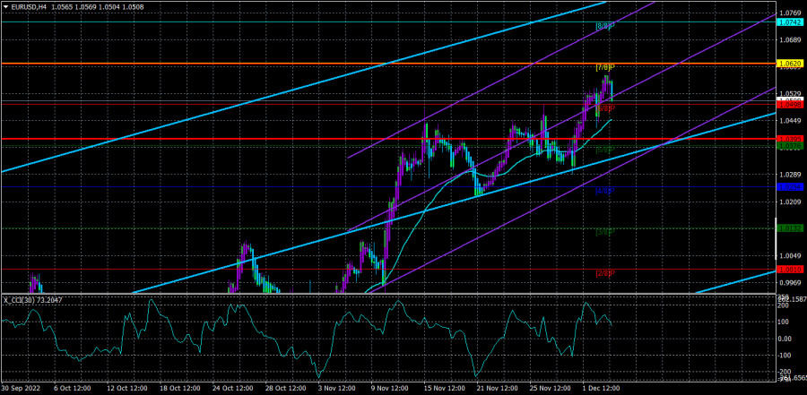Select the green 1.0132 price tag

790,228
